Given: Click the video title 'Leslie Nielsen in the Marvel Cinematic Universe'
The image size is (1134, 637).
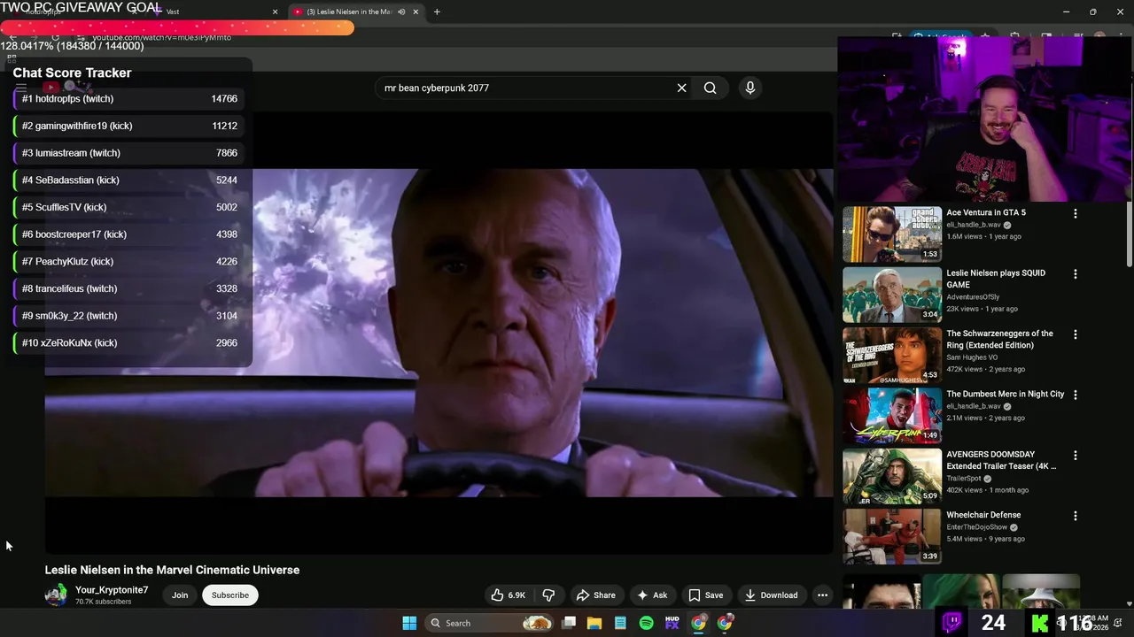Looking at the screenshot, I should pyautogui.click(x=172, y=570).
